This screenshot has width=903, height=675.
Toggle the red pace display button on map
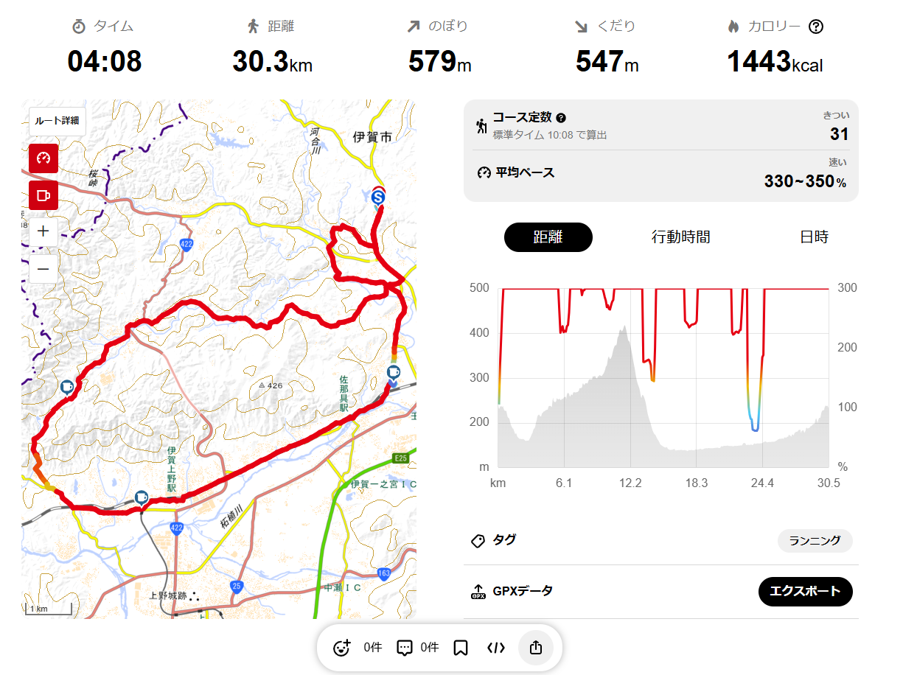pos(43,158)
